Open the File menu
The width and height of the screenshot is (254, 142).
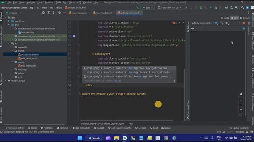point(9,2)
